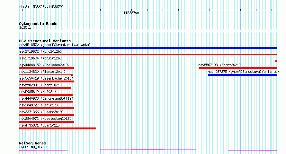Click the red bar under nsv5985819
This screenshot has width=286, height=154.
[46, 95]
